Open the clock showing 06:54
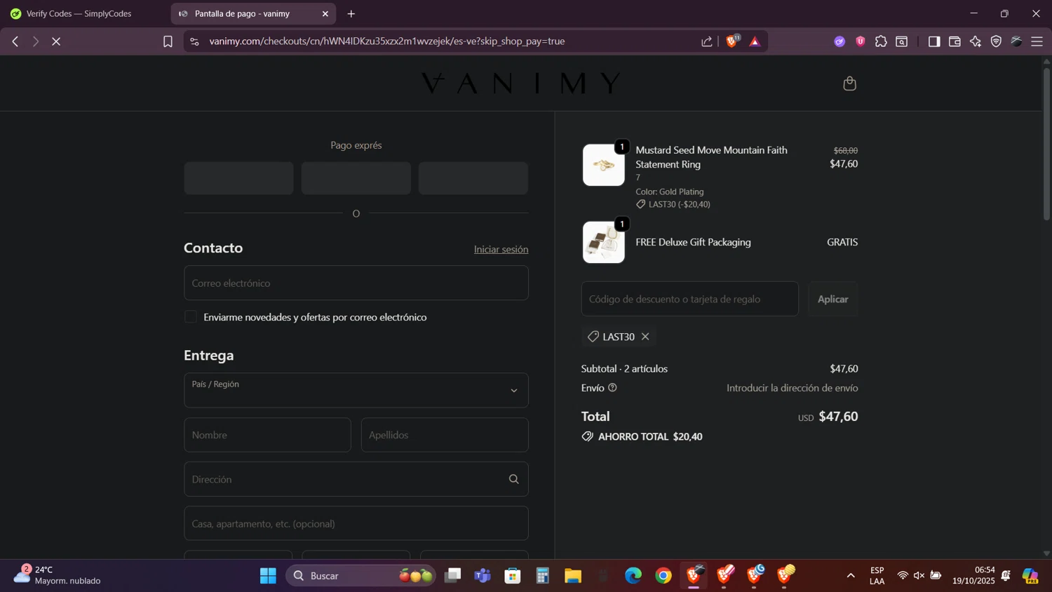Screen dimensions: 1052x592 (x=973, y=576)
